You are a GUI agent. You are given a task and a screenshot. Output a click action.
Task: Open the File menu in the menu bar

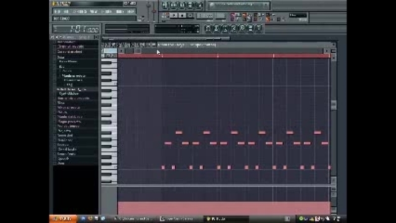pos(57,11)
